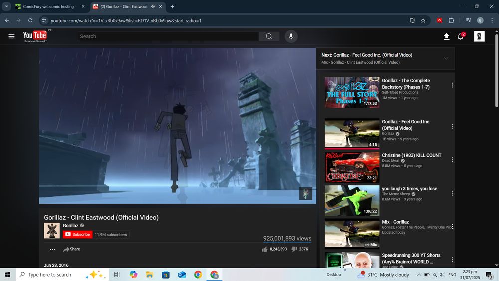Viewport: 499px width, 281px height.
Task: Open Outlook from the taskbar
Action: [182, 275]
